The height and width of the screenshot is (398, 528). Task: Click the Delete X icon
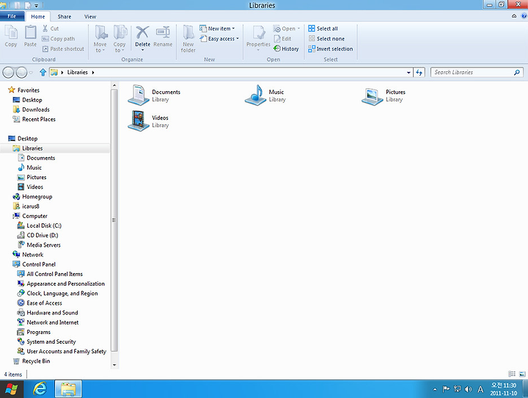pyautogui.click(x=142, y=33)
